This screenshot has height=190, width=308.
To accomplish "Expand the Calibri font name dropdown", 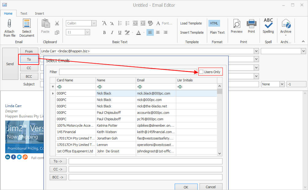I will [x=94, y=23].
